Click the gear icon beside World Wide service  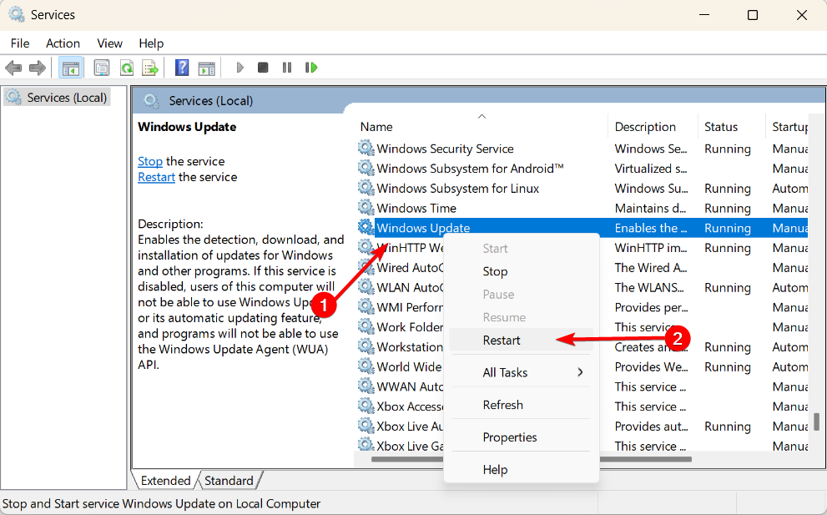point(366,366)
